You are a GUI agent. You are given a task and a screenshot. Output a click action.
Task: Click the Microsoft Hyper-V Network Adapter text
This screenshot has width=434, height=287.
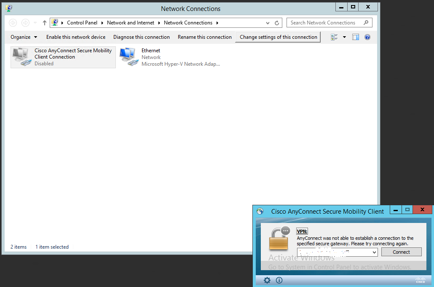point(181,64)
